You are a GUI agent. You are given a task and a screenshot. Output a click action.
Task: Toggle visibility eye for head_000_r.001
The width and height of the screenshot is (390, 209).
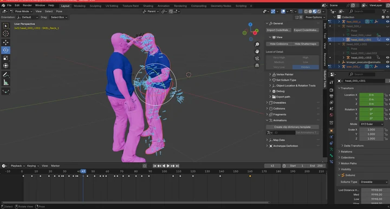tap(387, 40)
